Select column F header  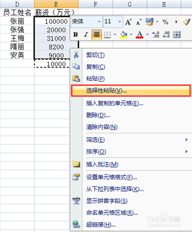pos(96,4)
